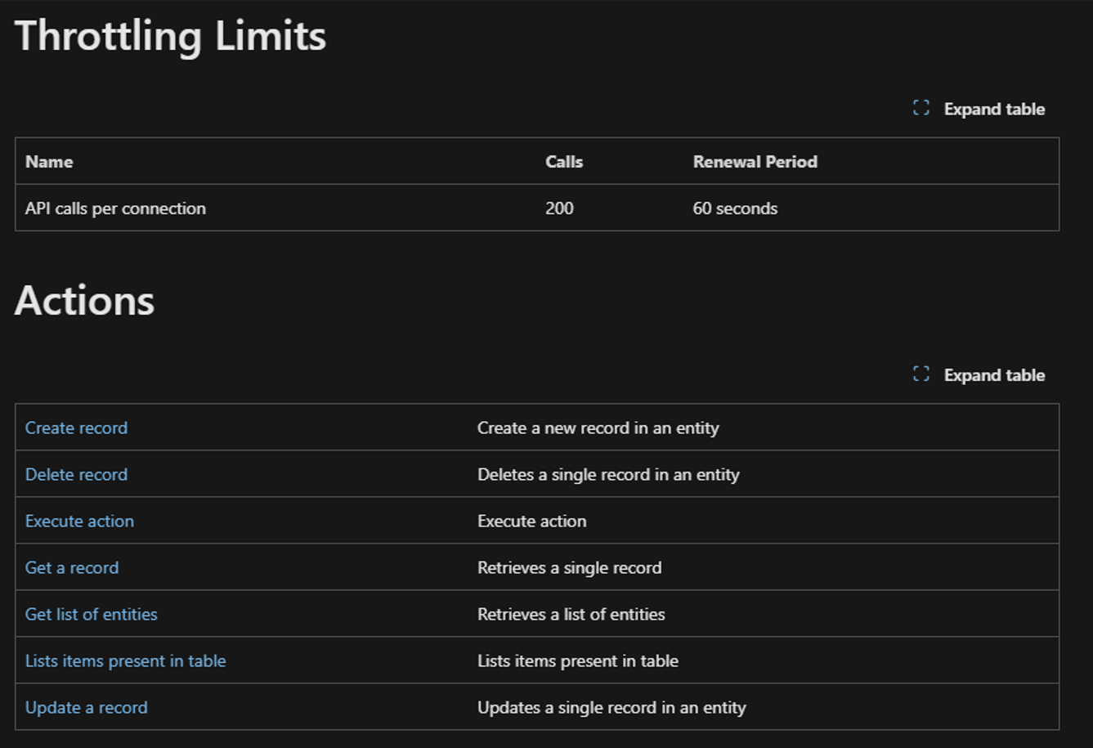Select the Lists items present in table link
The width and height of the screenshot is (1093, 748).
coord(124,661)
